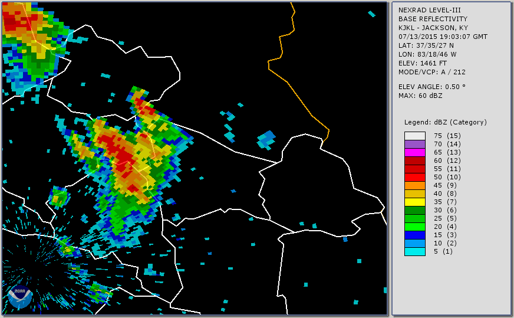Select the 55 dBZ red legend swatch
The image size is (514, 318).
point(414,169)
